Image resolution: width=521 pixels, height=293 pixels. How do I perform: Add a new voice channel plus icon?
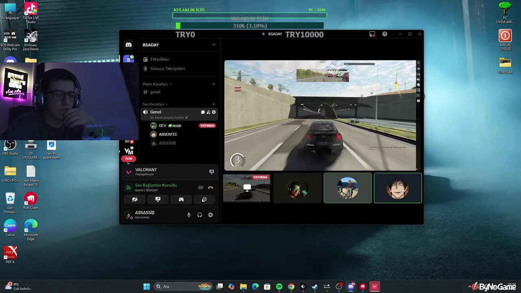coord(214,104)
